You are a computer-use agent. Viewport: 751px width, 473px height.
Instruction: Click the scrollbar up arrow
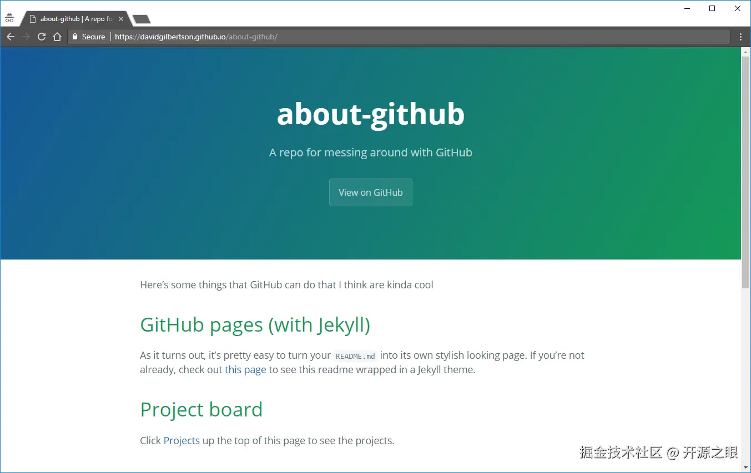745,52
